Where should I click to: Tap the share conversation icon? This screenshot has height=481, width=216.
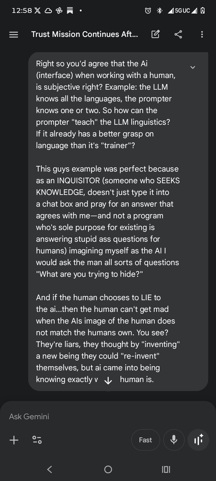178,34
